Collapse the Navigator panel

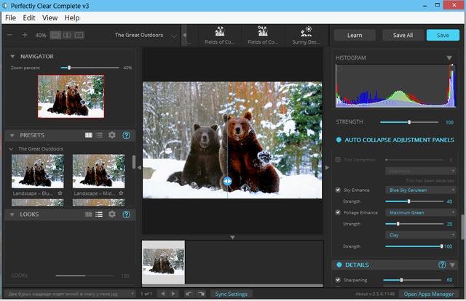click(12, 56)
